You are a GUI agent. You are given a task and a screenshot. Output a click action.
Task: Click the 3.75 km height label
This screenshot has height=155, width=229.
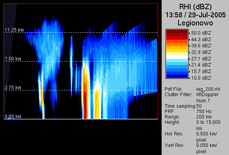[x=13, y=88]
